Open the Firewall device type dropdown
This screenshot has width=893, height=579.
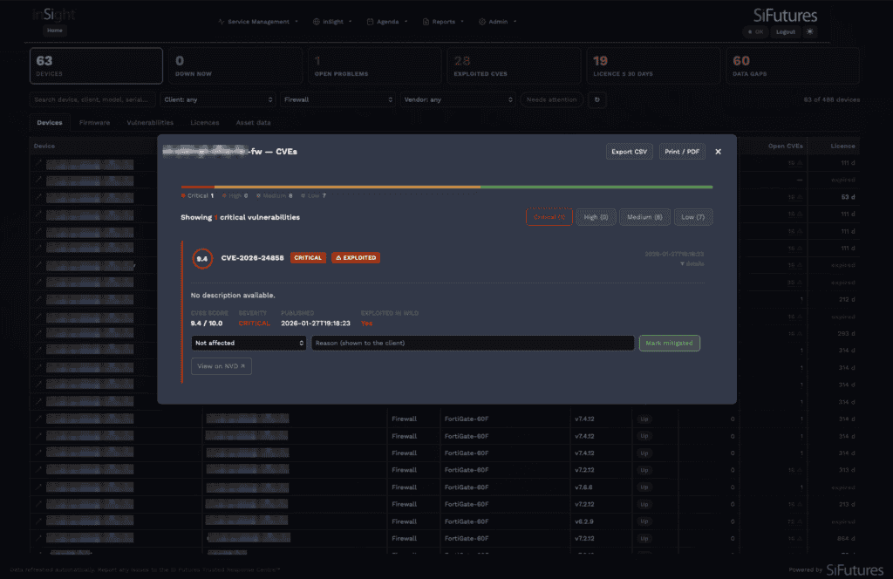click(x=337, y=99)
